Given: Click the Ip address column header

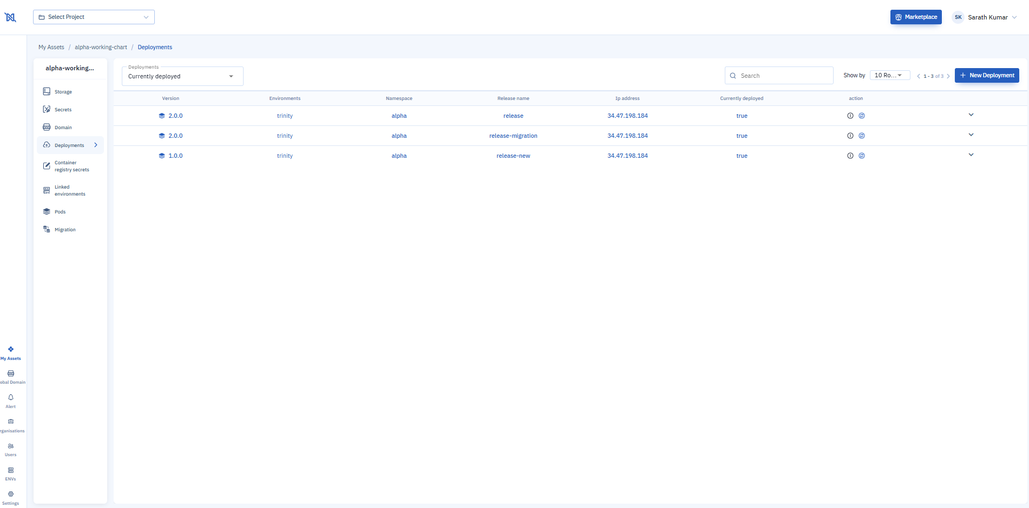Looking at the screenshot, I should pos(627,98).
